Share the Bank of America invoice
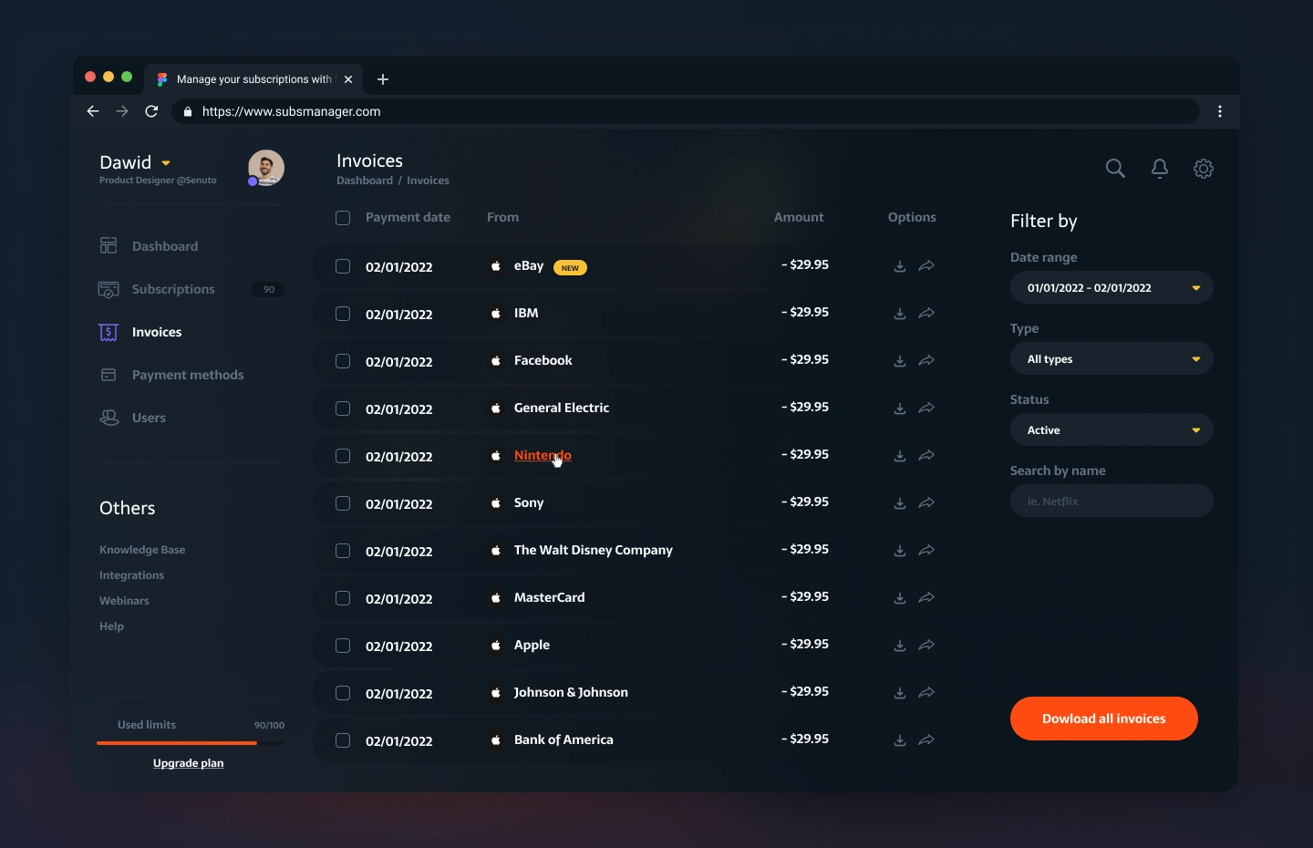The width and height of the screenshot is (1313, 848). [x=926, y=740]
